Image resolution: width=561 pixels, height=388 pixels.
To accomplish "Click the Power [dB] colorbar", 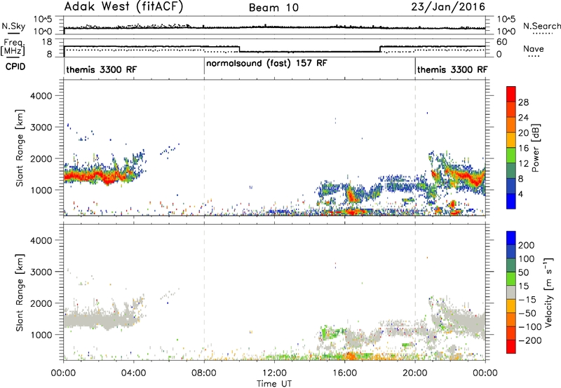I will pos(511,148).
